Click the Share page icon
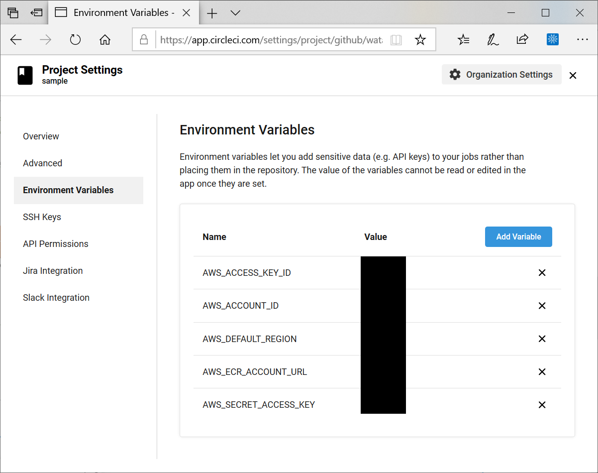Viewport: 598px width, 473px height. pos(522,40)
